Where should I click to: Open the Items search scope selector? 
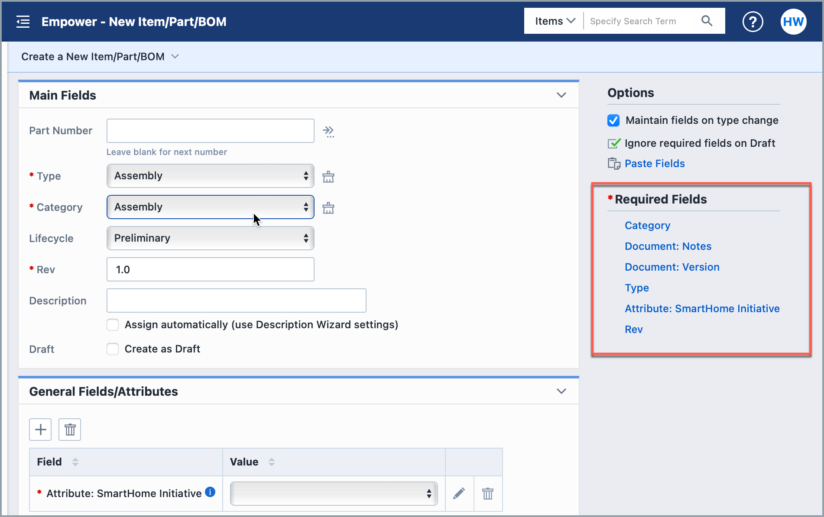(554, 21)
